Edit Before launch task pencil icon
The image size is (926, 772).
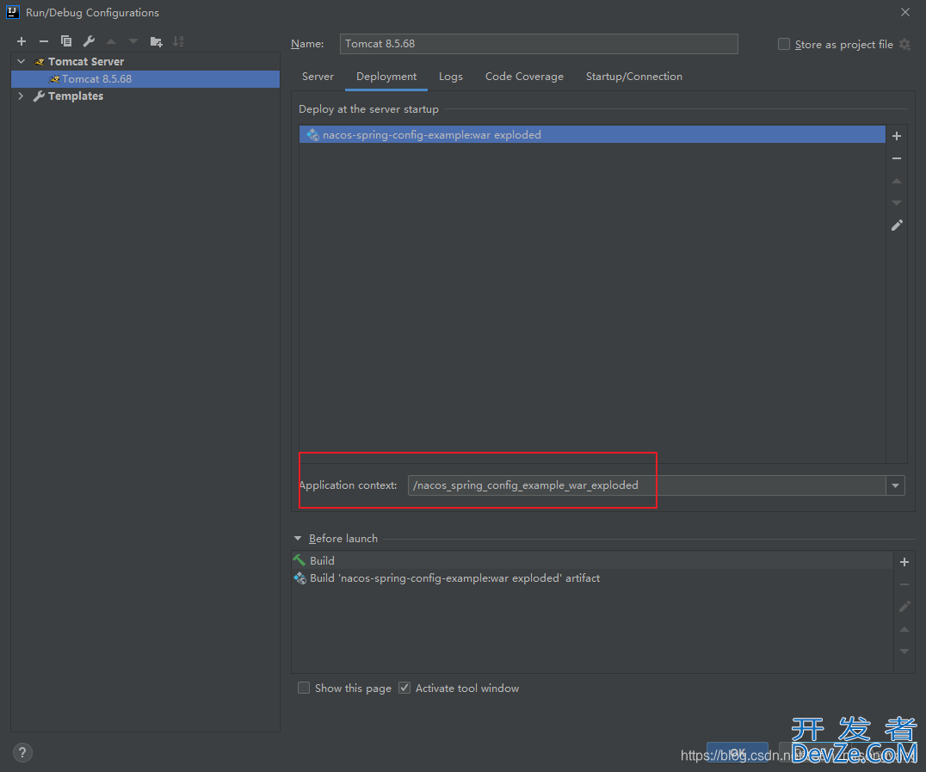tap(904, 607)
